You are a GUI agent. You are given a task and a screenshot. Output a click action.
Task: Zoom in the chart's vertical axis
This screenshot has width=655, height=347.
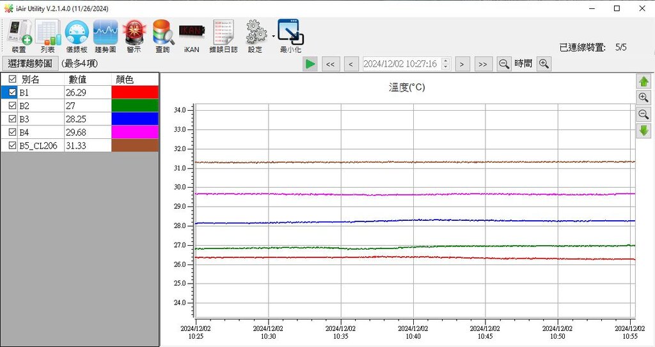643,98
